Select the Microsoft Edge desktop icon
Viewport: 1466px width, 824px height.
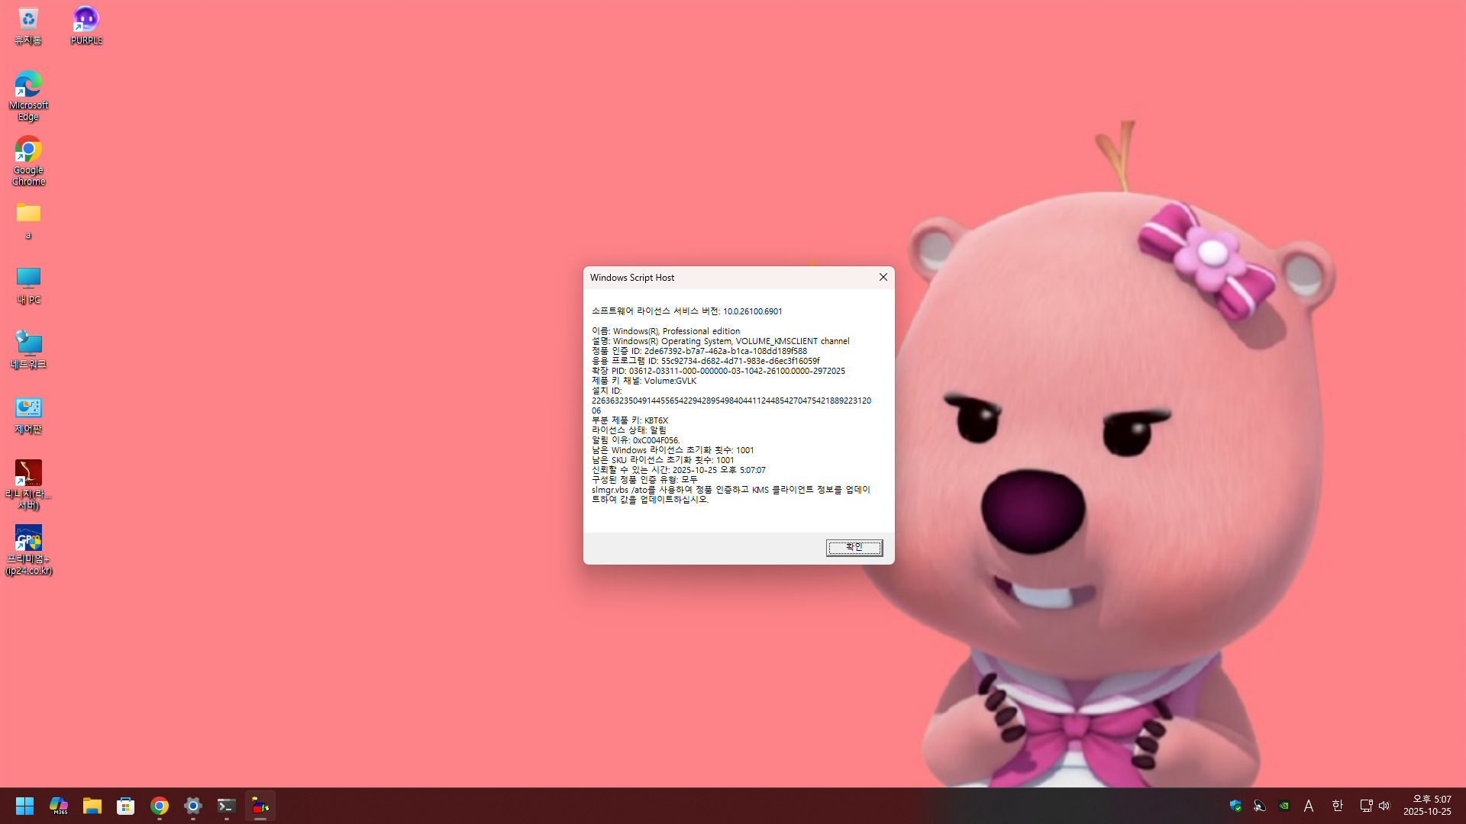[x=28, y=95]
